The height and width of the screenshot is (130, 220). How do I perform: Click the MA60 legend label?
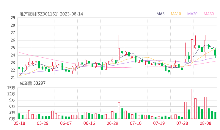209,14
